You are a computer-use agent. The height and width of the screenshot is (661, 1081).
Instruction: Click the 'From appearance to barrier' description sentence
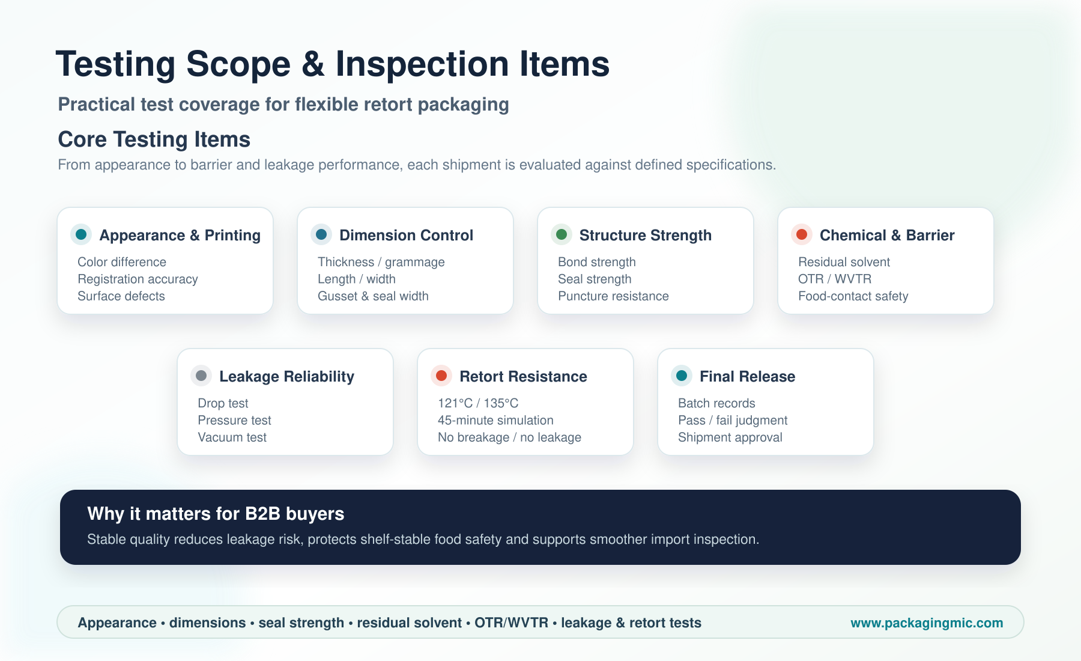(417, 165)
